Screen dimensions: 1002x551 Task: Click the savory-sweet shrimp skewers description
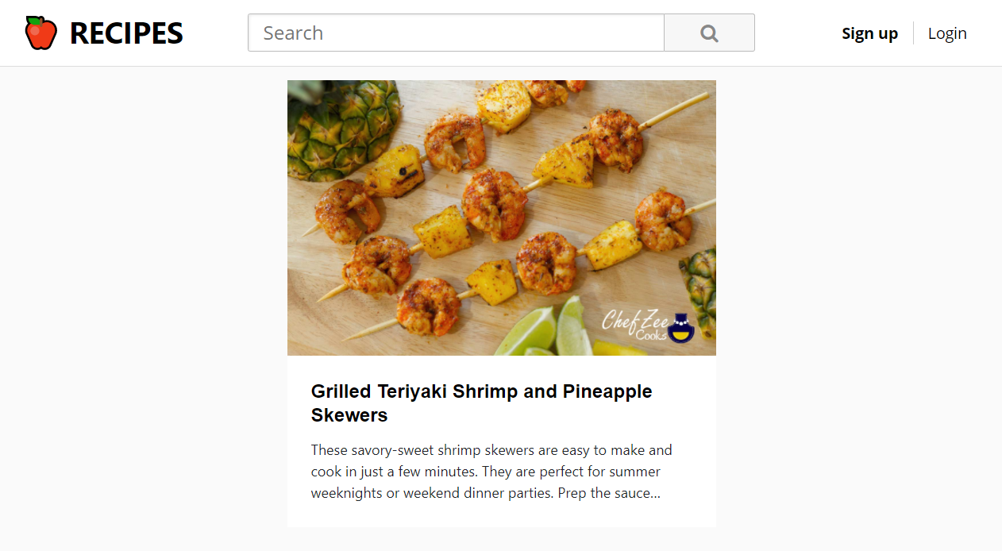coord(491,472)
